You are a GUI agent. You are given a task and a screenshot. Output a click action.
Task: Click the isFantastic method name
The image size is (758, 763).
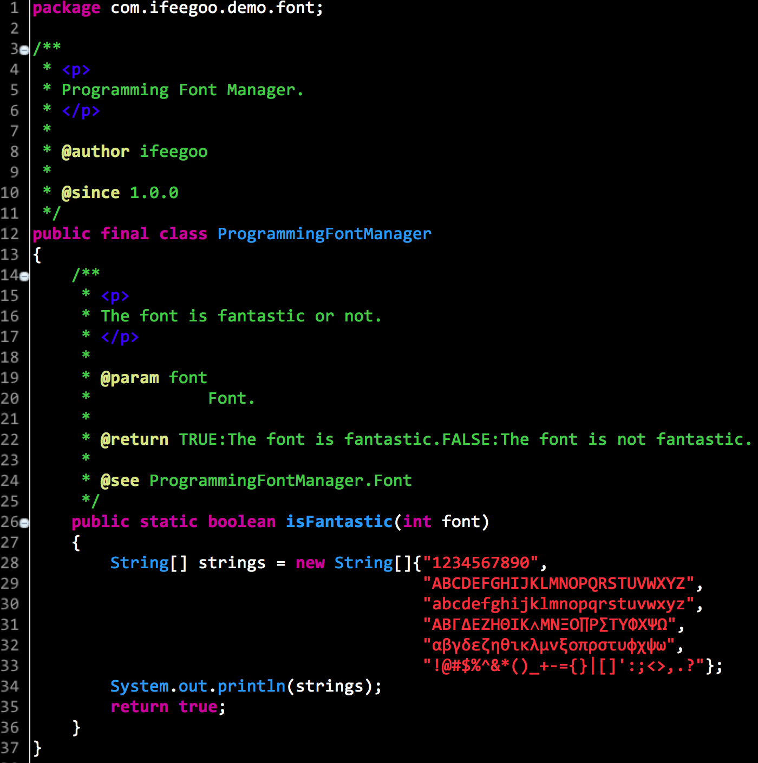(x=338, y=522)
